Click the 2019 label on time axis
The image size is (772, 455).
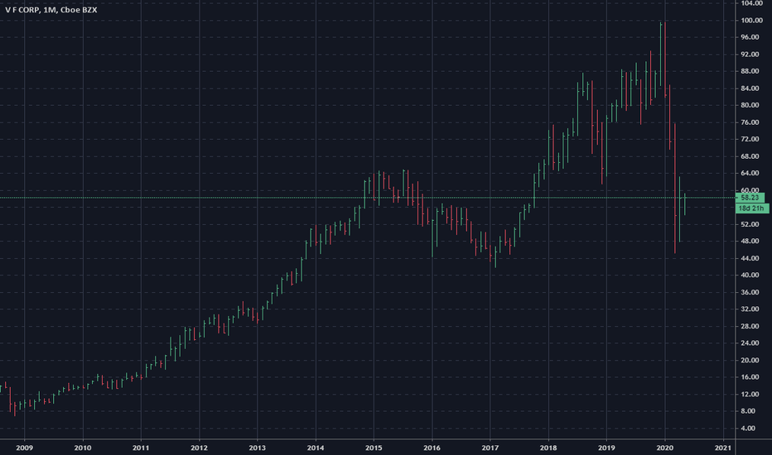click(606, 448)
